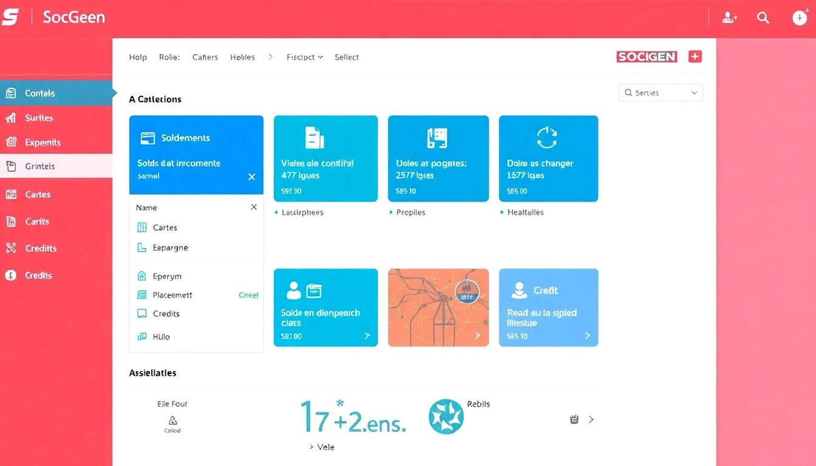Dismiss the Soldements card with X
The height and width of the screenshot is (466, 816).
tap(252, 177)
